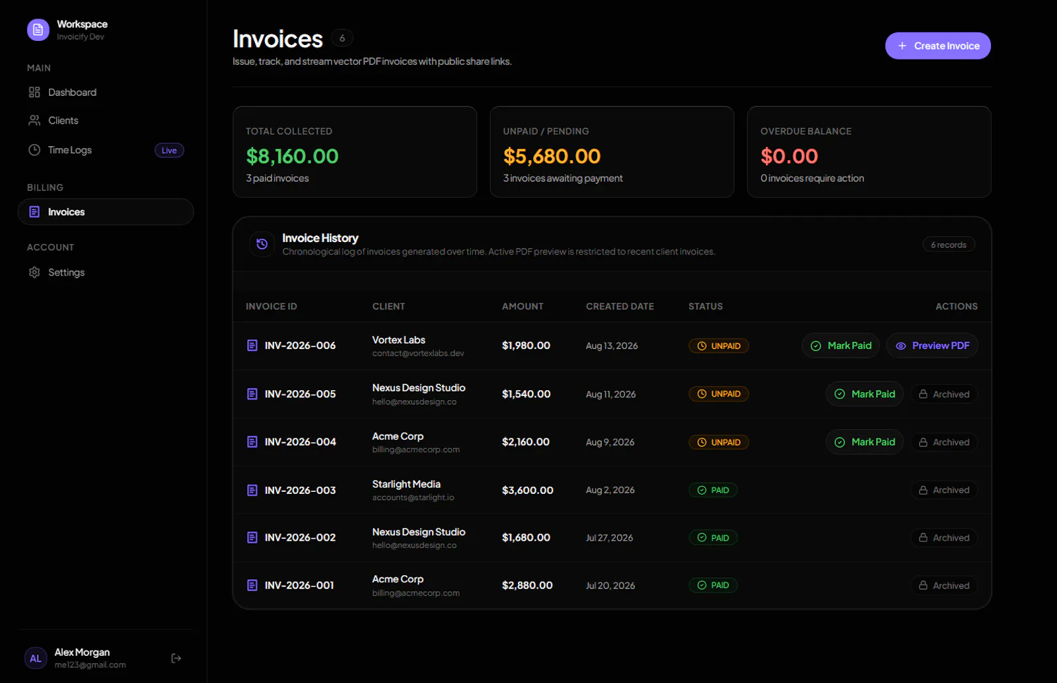This screenshot has width=1057, height=683.
Task: Click the logout arrow icon
Action: point(176,658)
